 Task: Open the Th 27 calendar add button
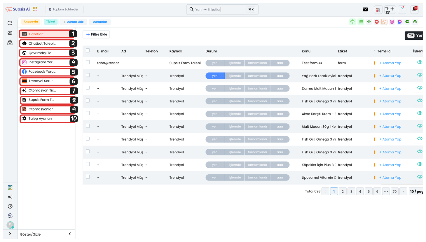coord(390,10)
